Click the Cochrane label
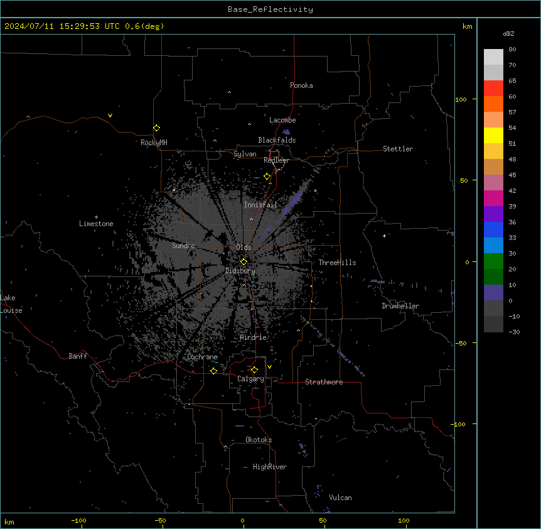The width and height of the screenshot is (541, 529). [203, 357]
